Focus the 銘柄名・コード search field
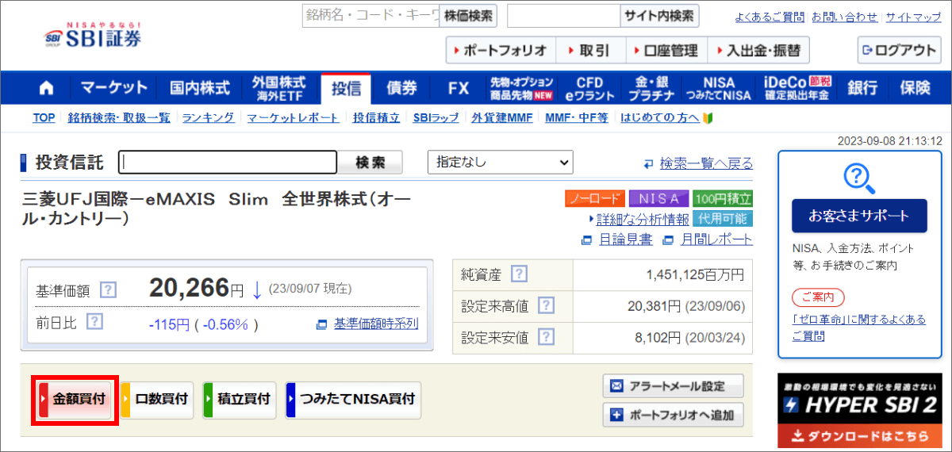 370,15
